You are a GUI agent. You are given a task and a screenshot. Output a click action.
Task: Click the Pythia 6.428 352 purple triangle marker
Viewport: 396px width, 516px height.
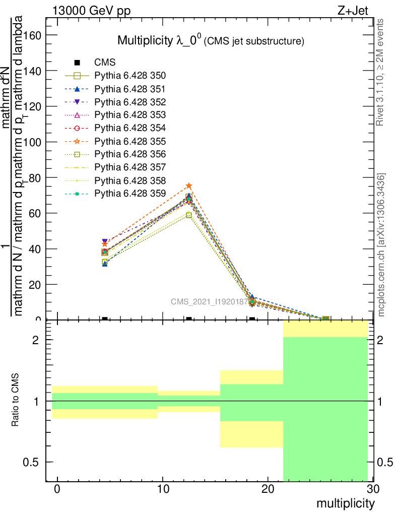77,102
